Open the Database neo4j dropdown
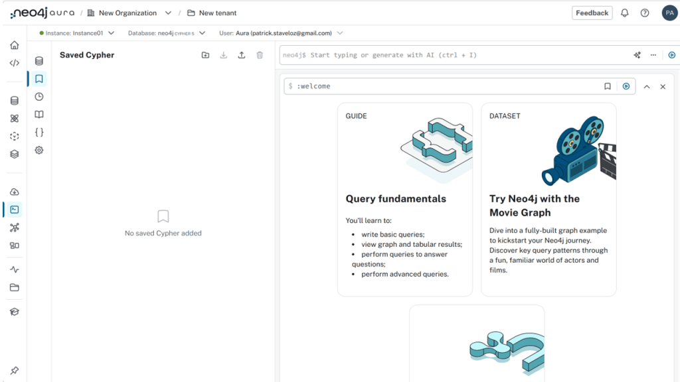The image size is (680, 382). pos(202,32)
